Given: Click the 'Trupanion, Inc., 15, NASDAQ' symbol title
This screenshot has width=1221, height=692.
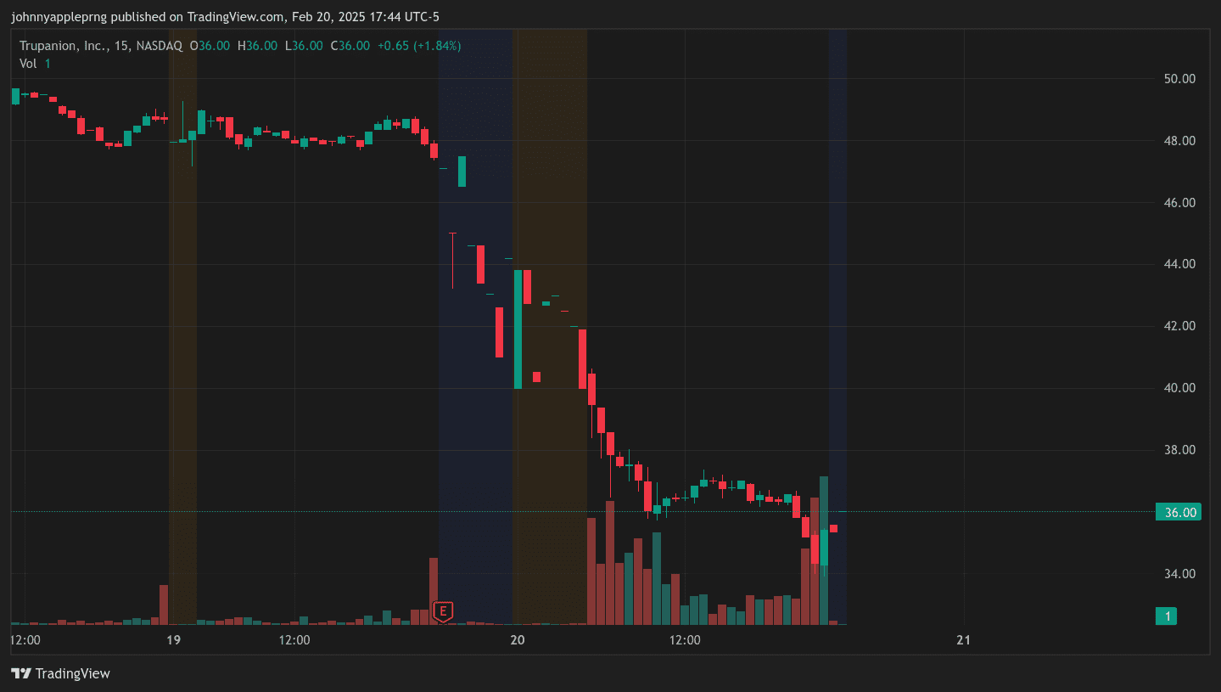Looking at the screenshot, I should click(x=101, y=46).
